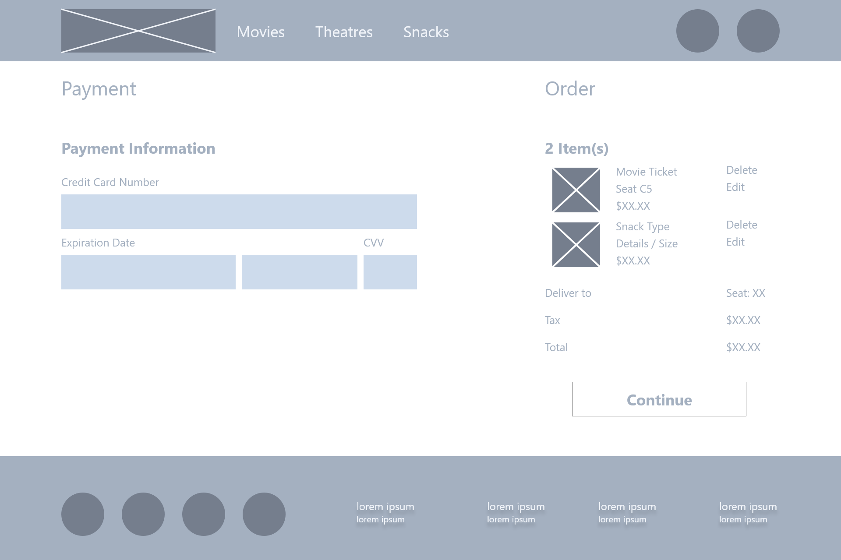841x560 pixels.
Task: Go to the Theatres nav item
Action: (x=344, y=32)
